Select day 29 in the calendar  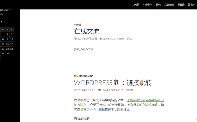tap(3, 54)
